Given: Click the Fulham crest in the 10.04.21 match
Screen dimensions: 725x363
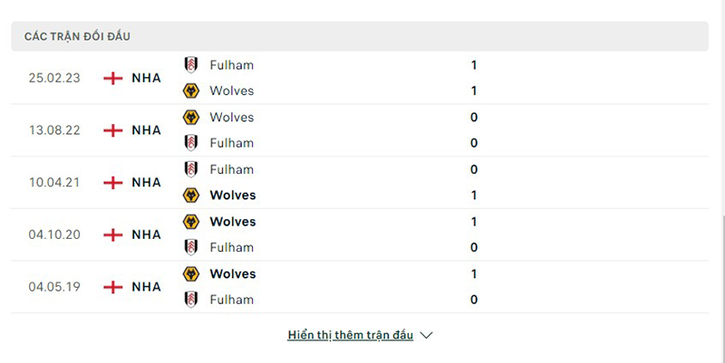Looking at the screenshot, I should coord(191,169).
